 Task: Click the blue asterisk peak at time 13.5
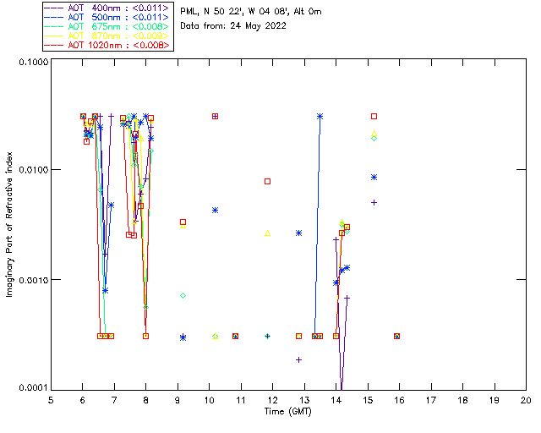320,117
